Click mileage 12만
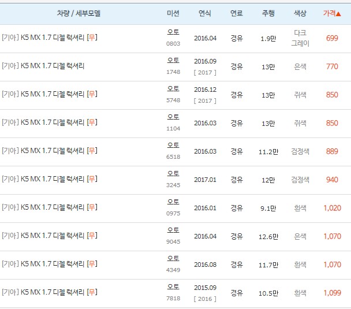Viewport: 351px width, 309px height. [x=268, y=180]
